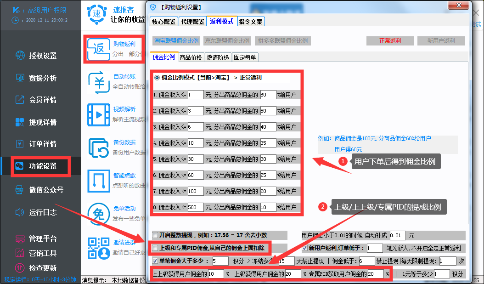Viewport: 484px width, 284px height.
Task: Click the 京东联盟佣金比例 button
Action: (x=227, y=41)
